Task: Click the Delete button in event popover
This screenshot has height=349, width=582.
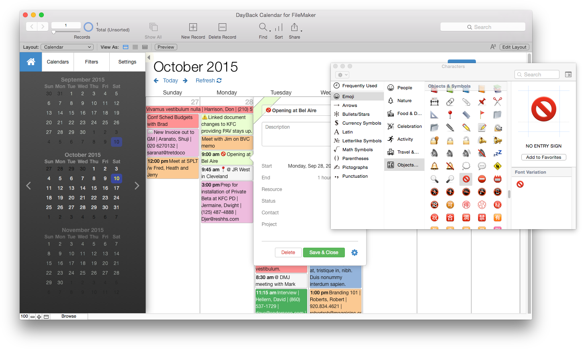Action: point(288,253)
